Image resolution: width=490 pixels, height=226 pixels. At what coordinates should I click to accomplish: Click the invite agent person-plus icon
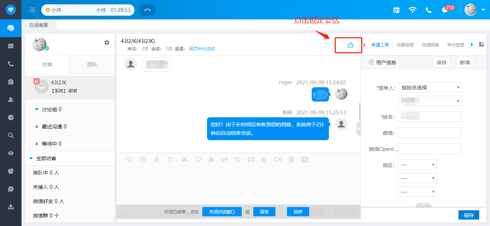(211, 159)
